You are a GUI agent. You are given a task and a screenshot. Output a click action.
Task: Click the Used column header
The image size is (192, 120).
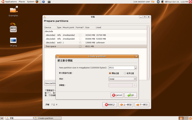pyautogui.click(x=121, y=27)
